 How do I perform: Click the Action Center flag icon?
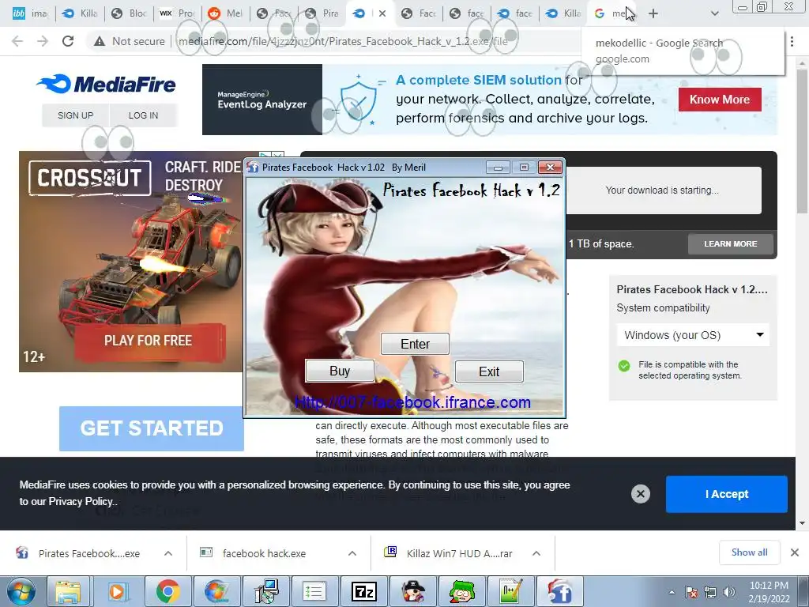pos(690,592)
